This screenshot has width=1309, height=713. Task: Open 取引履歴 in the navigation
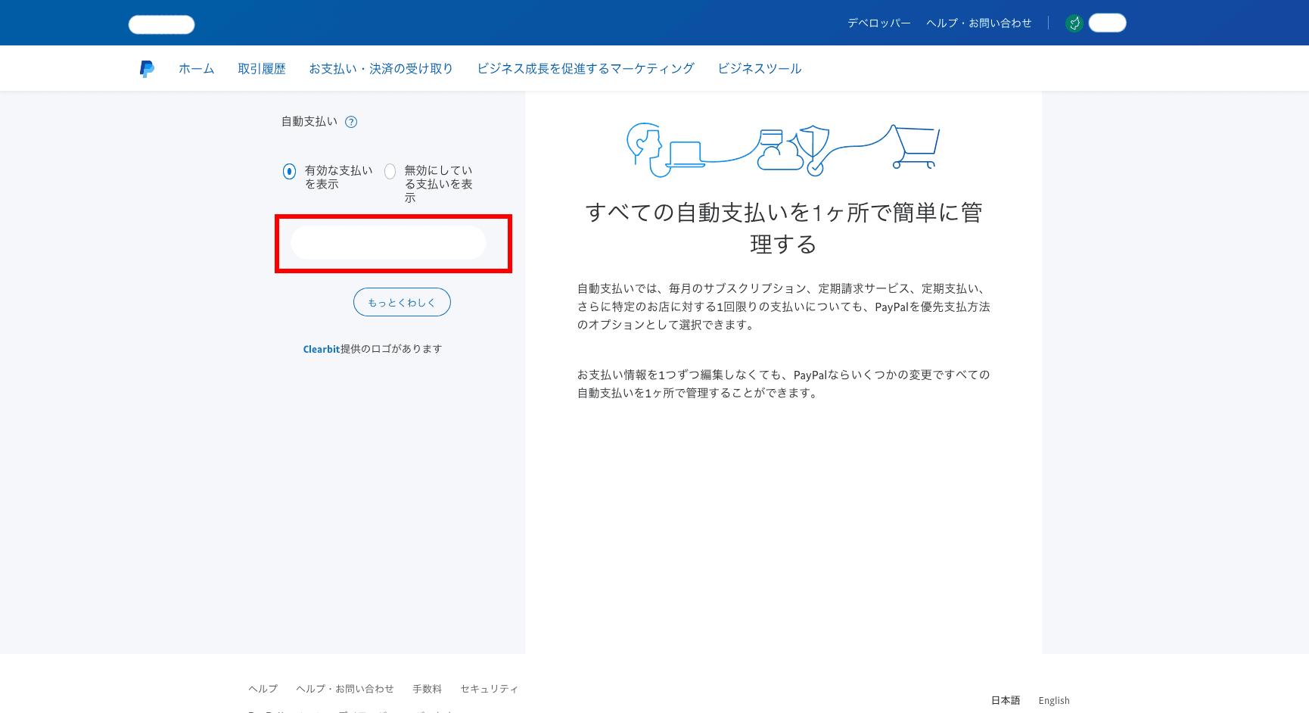(x=262, y=69)
